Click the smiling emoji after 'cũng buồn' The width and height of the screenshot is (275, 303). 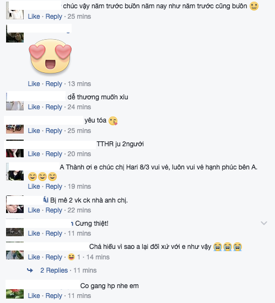pos(254,6)
